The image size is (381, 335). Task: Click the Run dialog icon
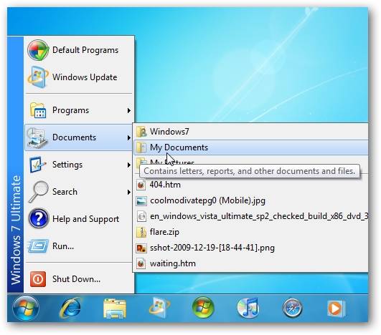(x=38, y=246)
